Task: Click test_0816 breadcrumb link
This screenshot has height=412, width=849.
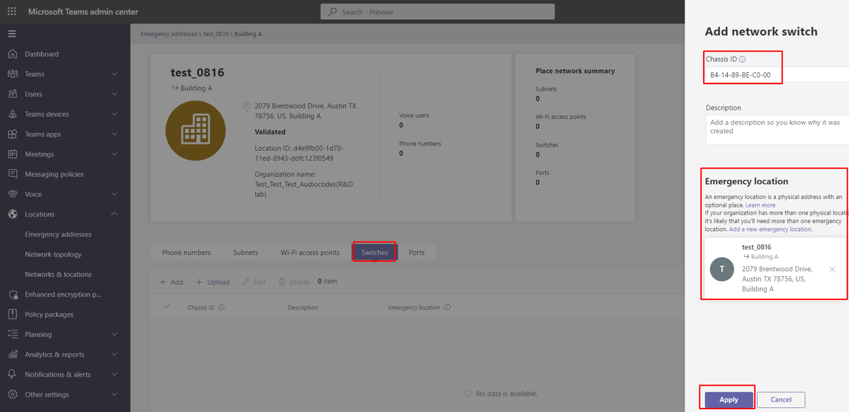Action: click(x=215, y=33)
